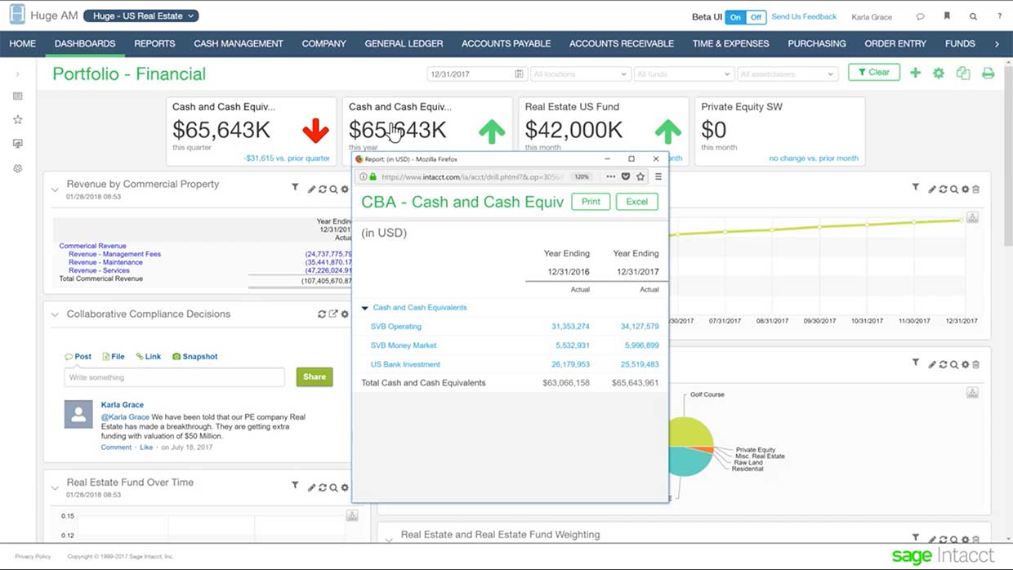Screen dimensions: 1013x570
Task: Click the Excel export button in report popup
Action: click(636, 202)
